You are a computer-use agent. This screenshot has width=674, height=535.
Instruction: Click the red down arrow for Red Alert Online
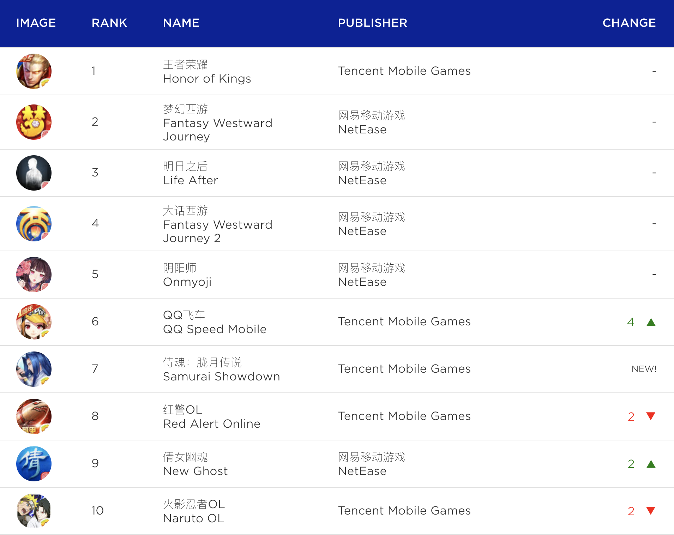coord(651,416)
